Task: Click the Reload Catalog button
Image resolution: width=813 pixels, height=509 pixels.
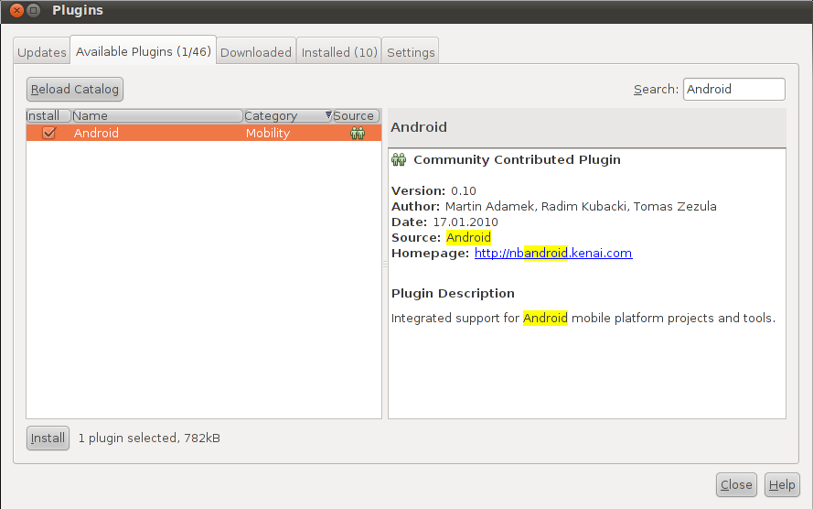Action: pos(75,89)
